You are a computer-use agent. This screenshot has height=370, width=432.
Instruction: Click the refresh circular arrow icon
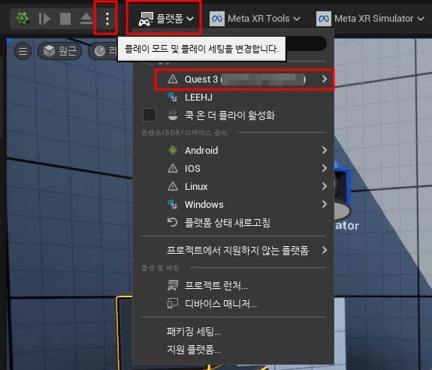173,222
